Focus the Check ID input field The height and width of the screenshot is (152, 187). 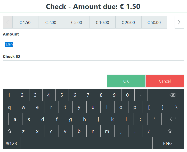[x=93, y=67]
